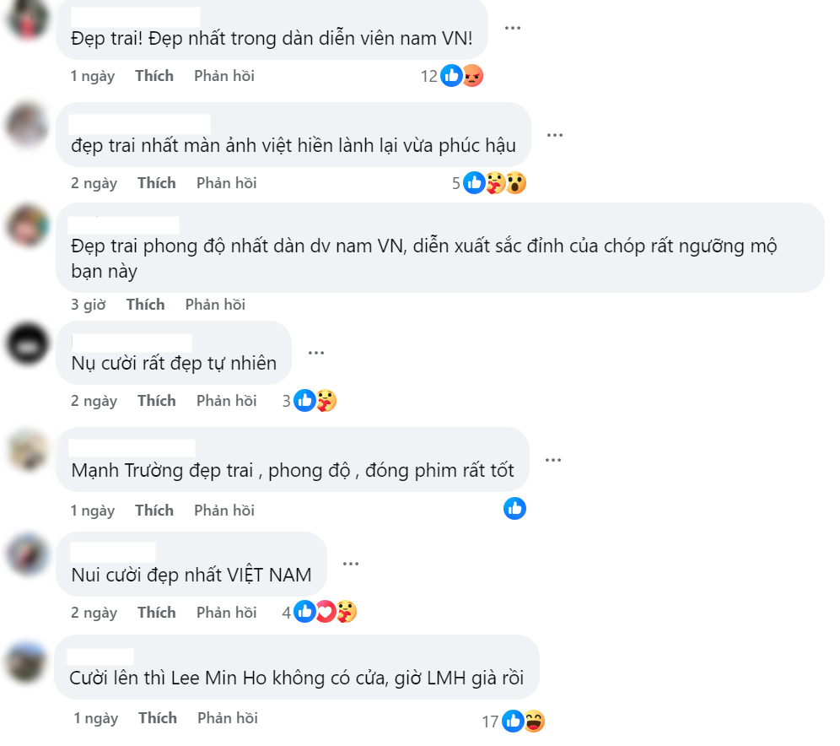Click the avatar beside the Lee Min Ho comment

[24, 660]
